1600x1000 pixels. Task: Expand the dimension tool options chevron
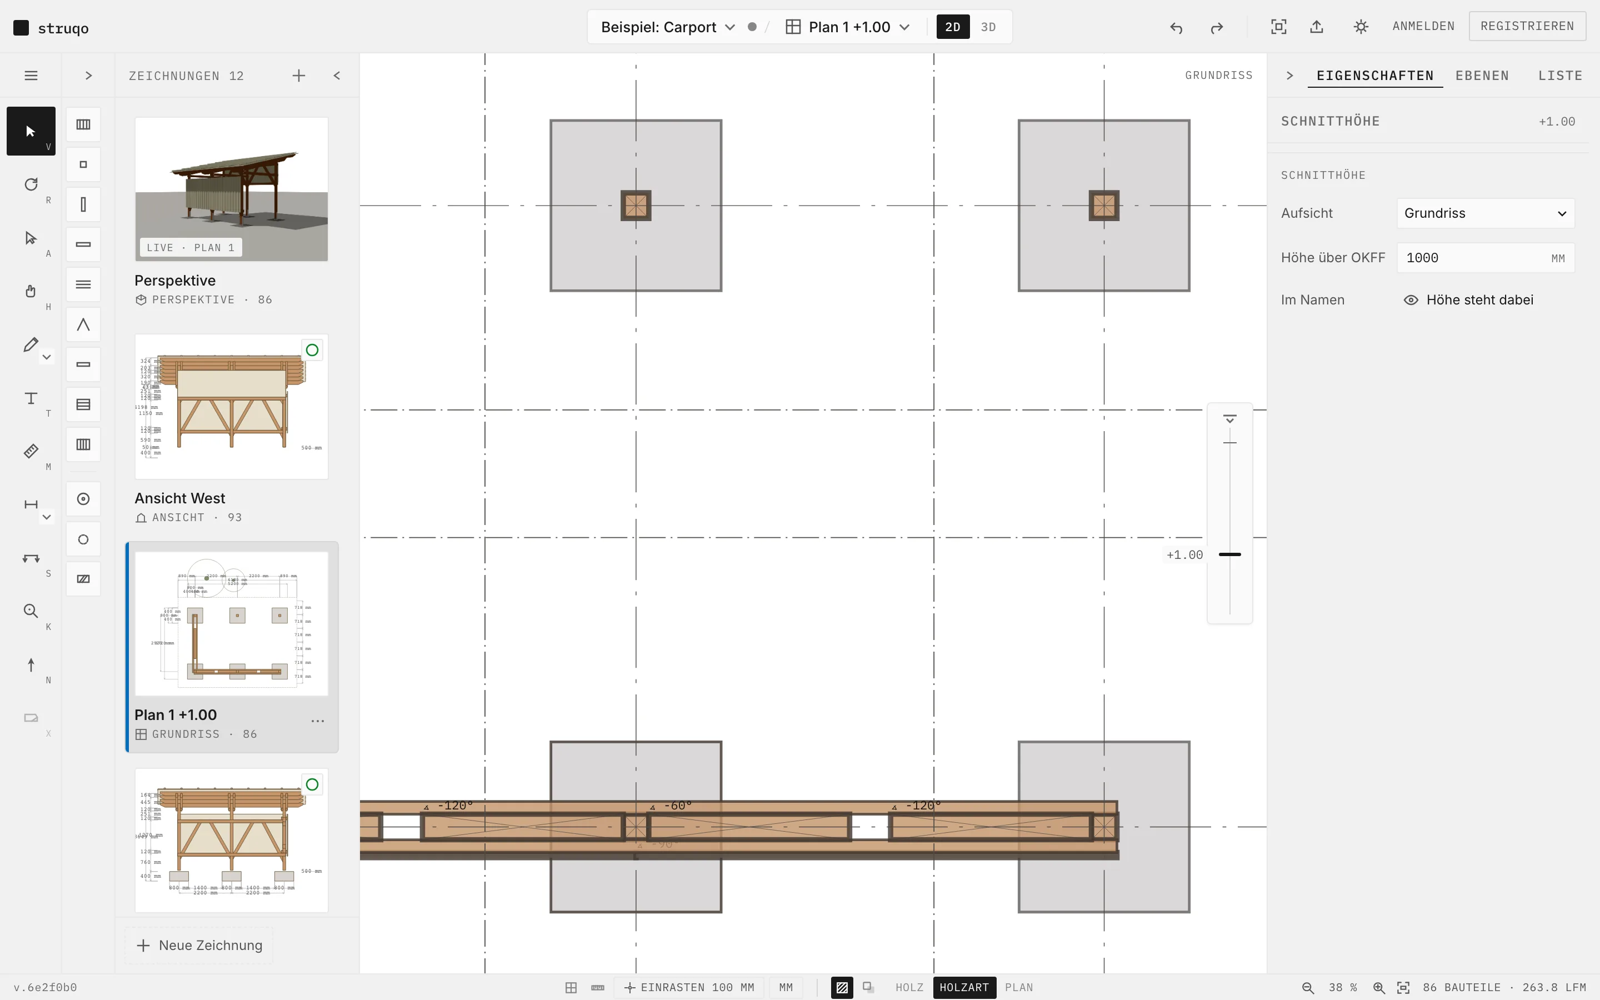(46, 517)
